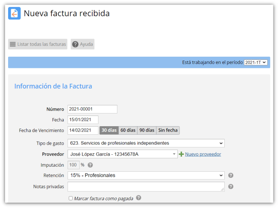Click the Fecha de Vencimiento field
Viewport: 278px width, 208px height.
pyautogui.click(x=83, y=130)
